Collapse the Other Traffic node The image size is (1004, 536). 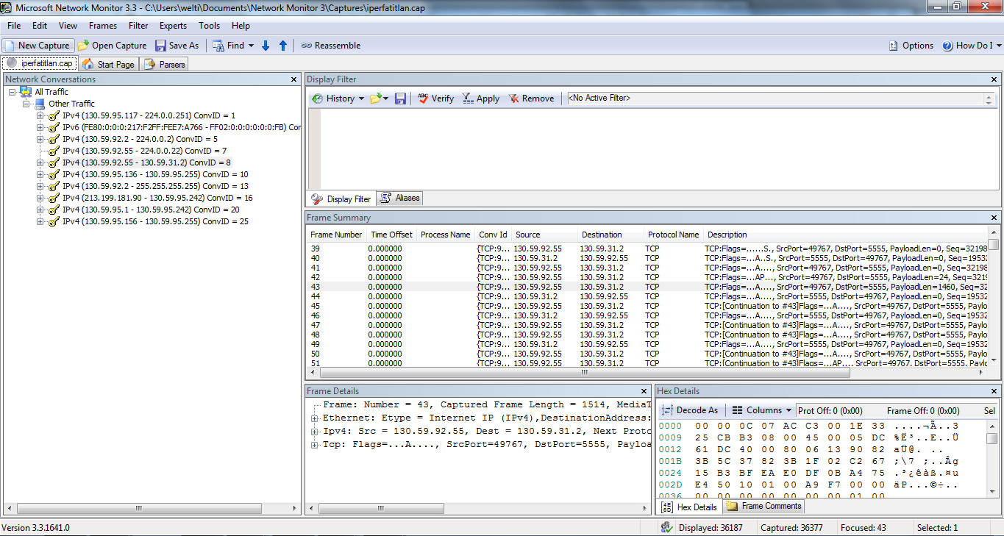pyautogui.click(x=26, y=104)
